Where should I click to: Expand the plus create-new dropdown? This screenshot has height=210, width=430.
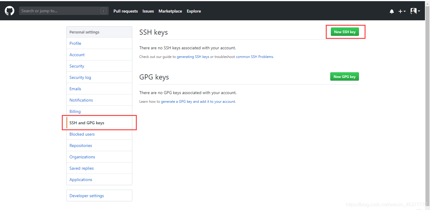tap(402, 11)
